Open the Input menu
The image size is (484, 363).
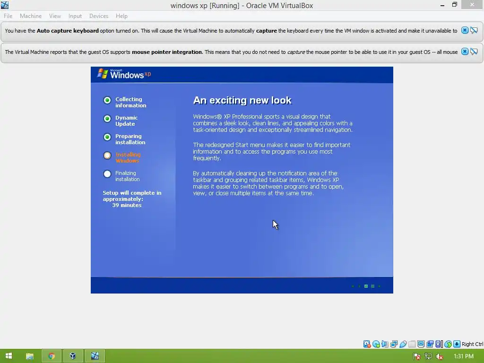point(75,16)
